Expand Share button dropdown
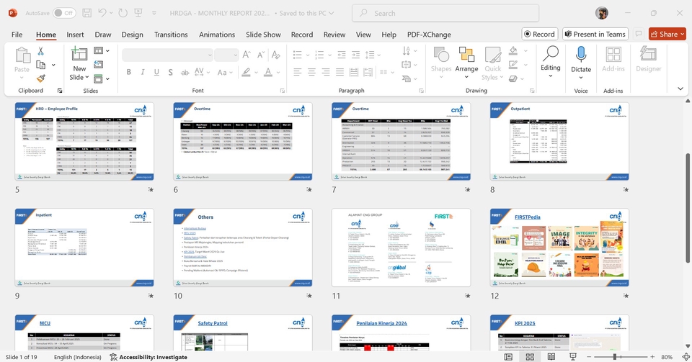This screenshot has width=692, height=362. (x=683, y=34)
